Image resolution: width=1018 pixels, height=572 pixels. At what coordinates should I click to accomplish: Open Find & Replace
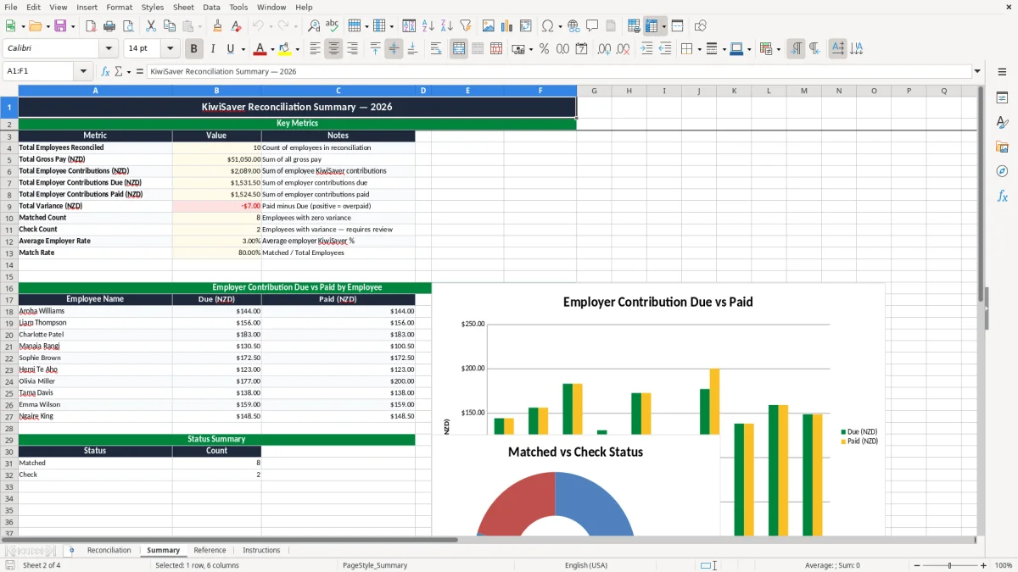coord(314,26)
